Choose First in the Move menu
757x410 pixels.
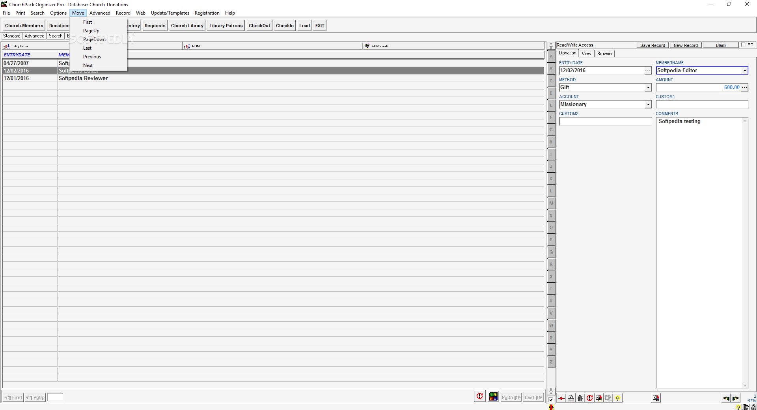click(x=88, y=22)
